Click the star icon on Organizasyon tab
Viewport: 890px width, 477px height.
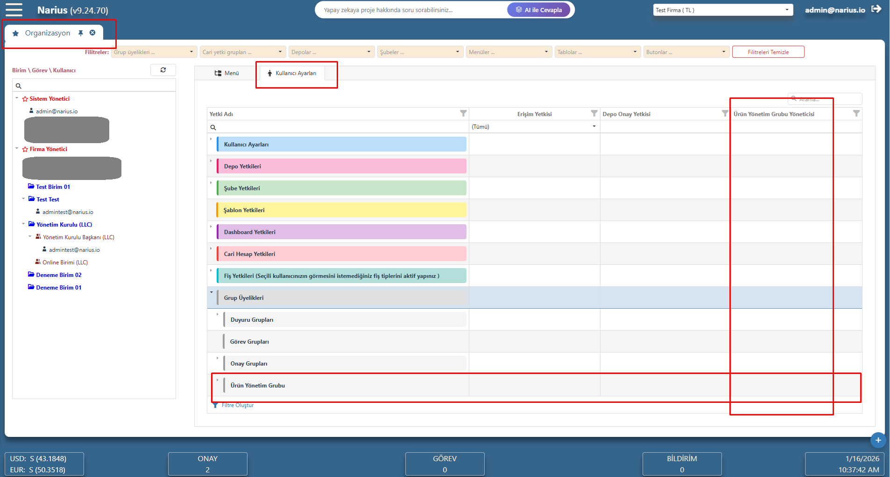(15, 33)
